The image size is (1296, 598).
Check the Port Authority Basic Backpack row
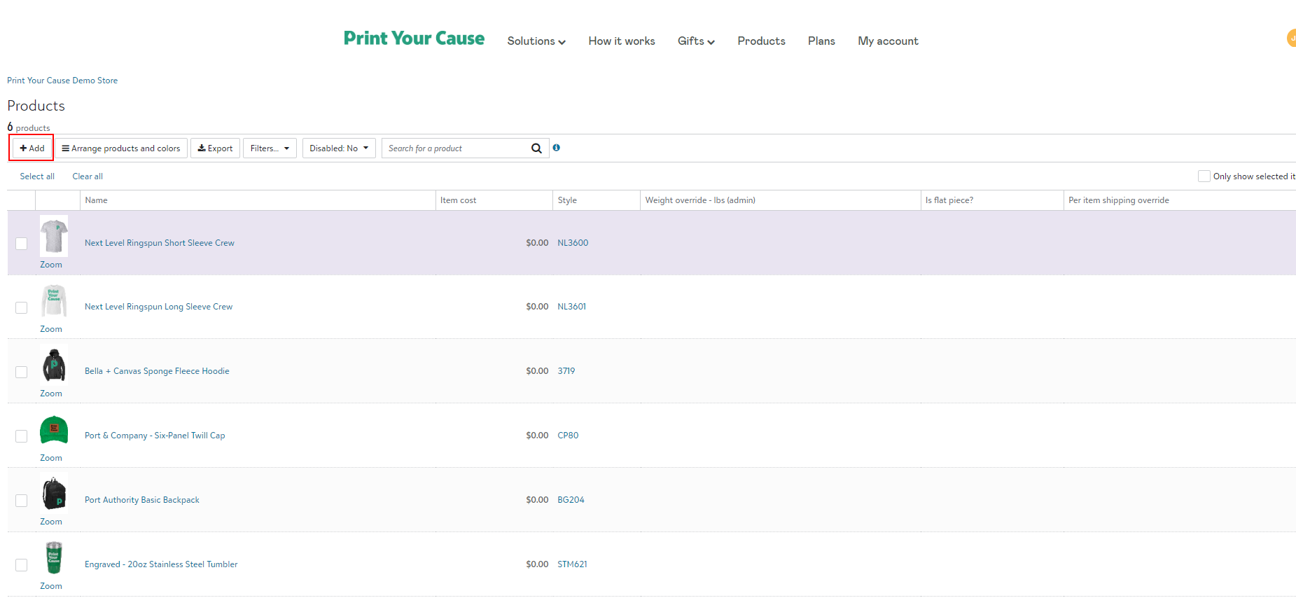point(22,501)
